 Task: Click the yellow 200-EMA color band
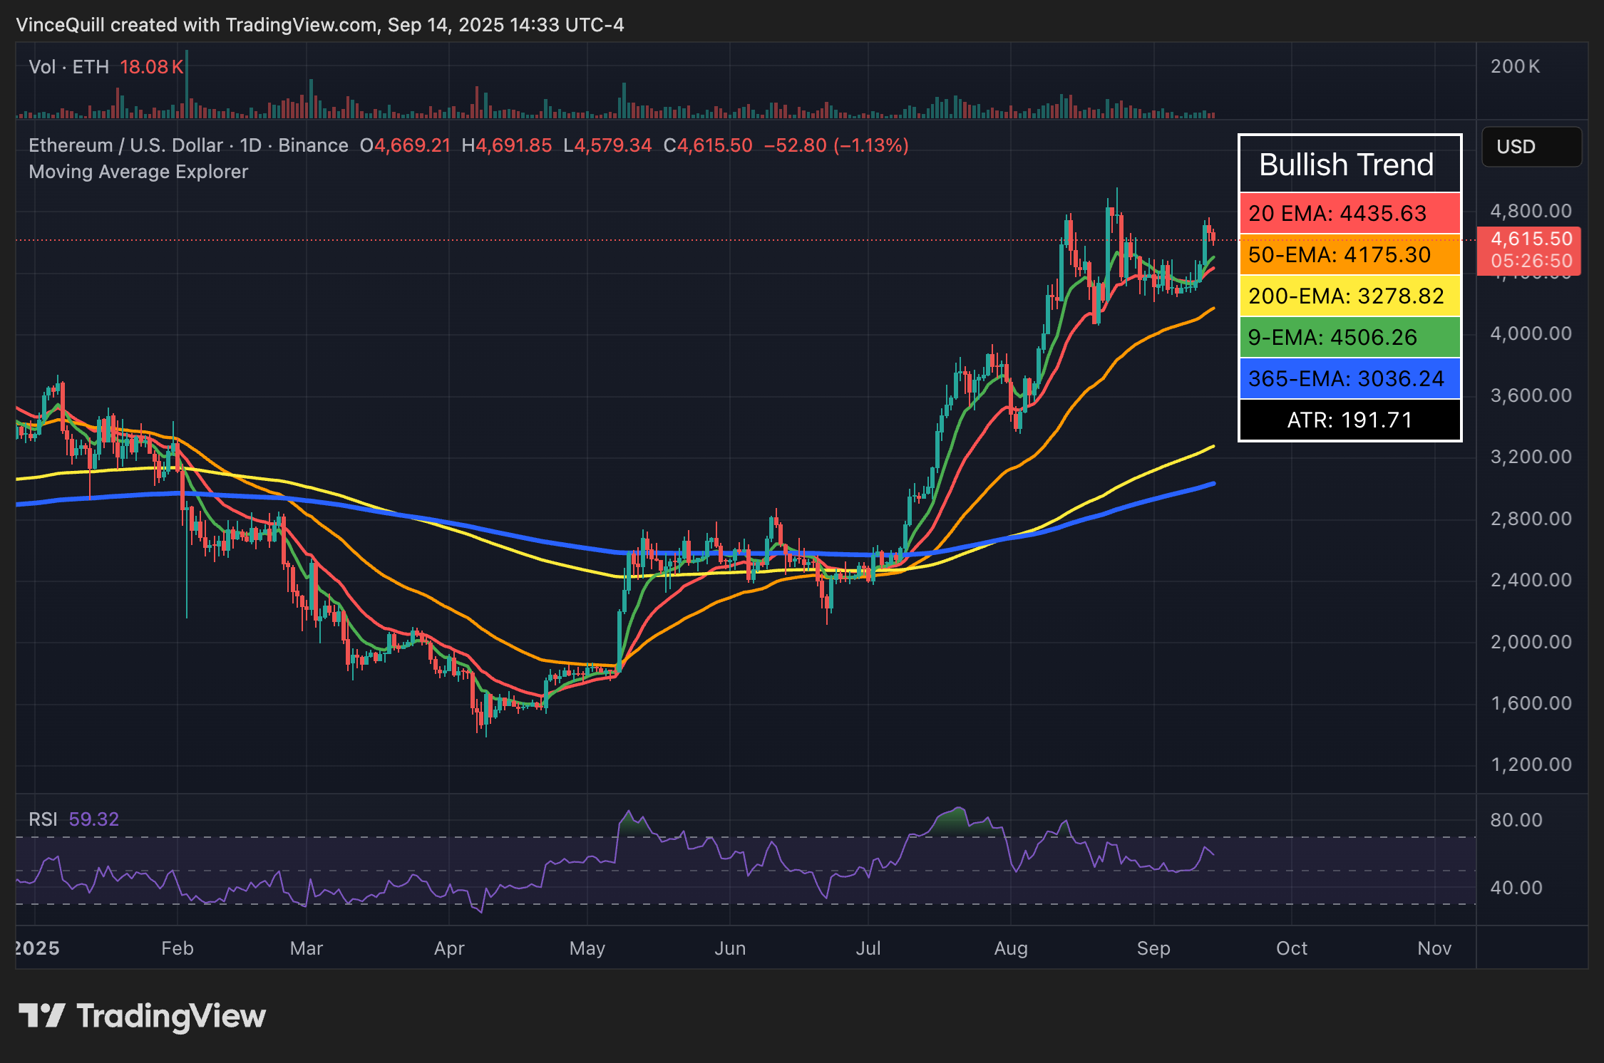pos(1349,296)
